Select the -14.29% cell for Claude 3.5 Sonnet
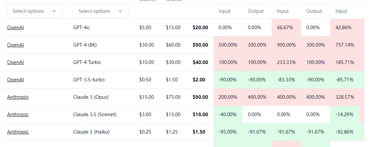Image resolution: width=371 pixels, height=147 pixels. (344, 115)
